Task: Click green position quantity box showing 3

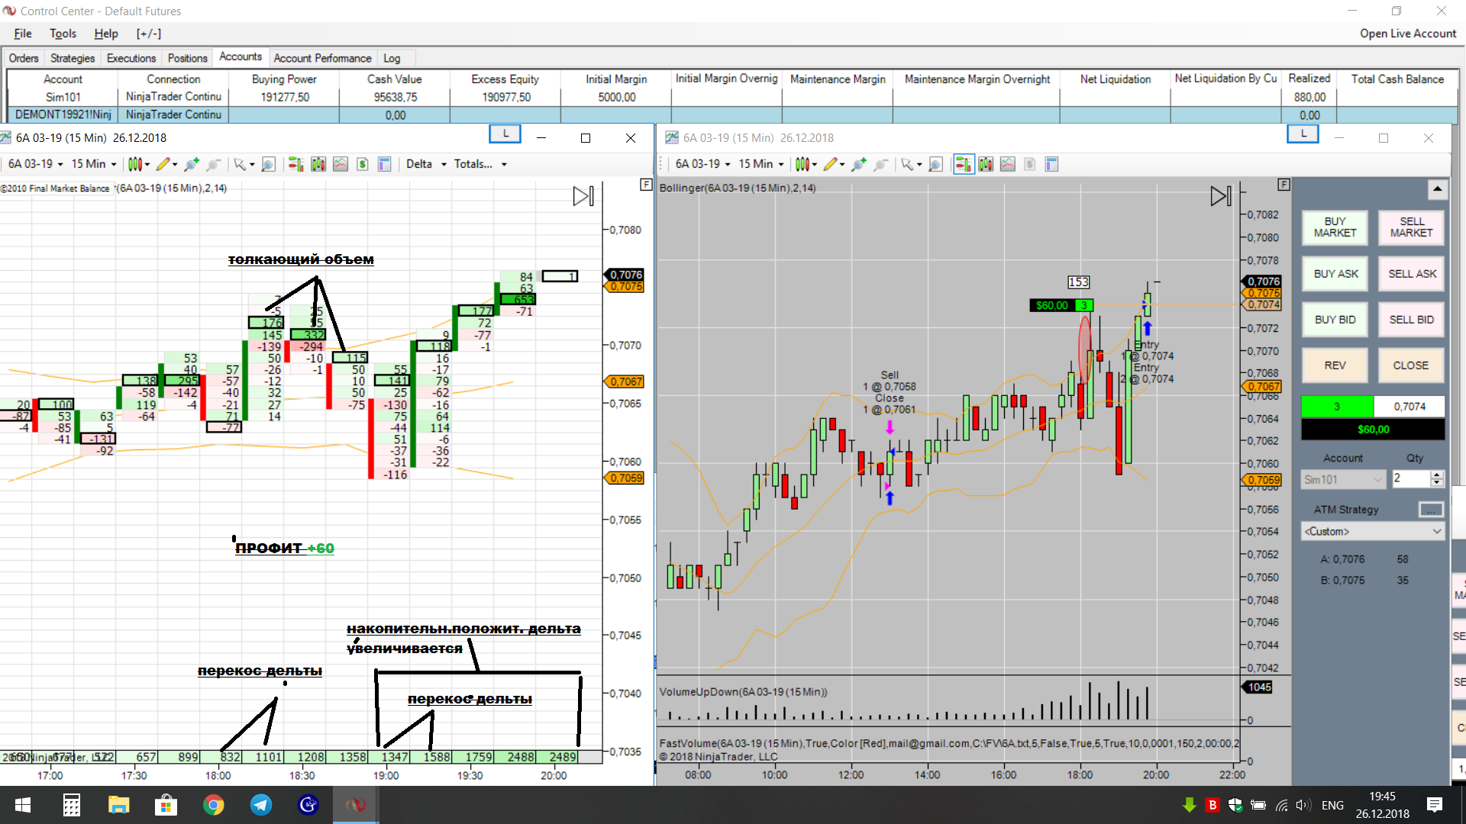Action: tap(1336, 407)
